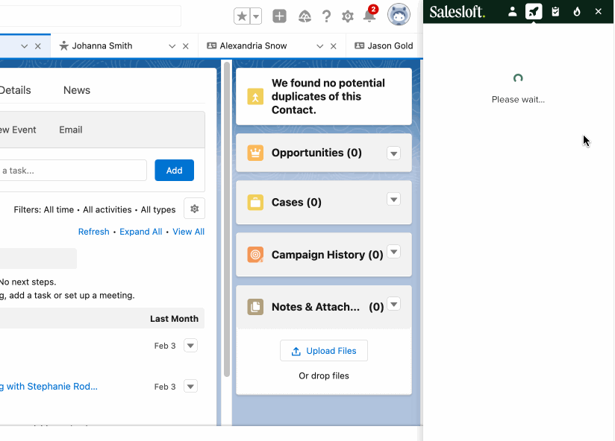Click the Einstein avatar in the header
Screen dimensions: 615x441
399,14
